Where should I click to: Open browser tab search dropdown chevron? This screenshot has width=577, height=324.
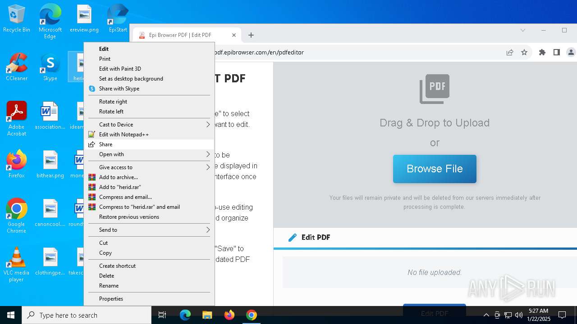coord(523,31)
